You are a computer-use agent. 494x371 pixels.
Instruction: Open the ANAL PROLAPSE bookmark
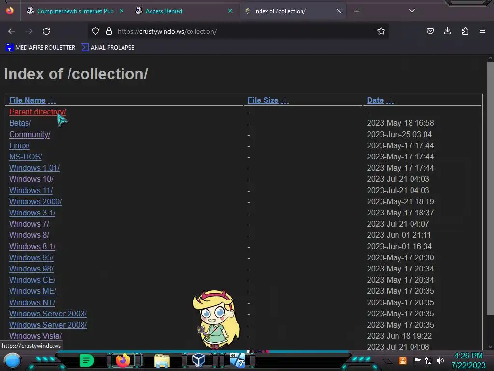coord(108,48)
